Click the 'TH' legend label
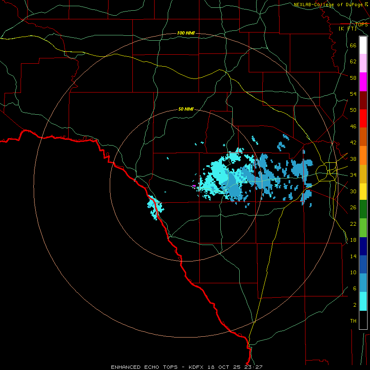 tap(353, 321)
